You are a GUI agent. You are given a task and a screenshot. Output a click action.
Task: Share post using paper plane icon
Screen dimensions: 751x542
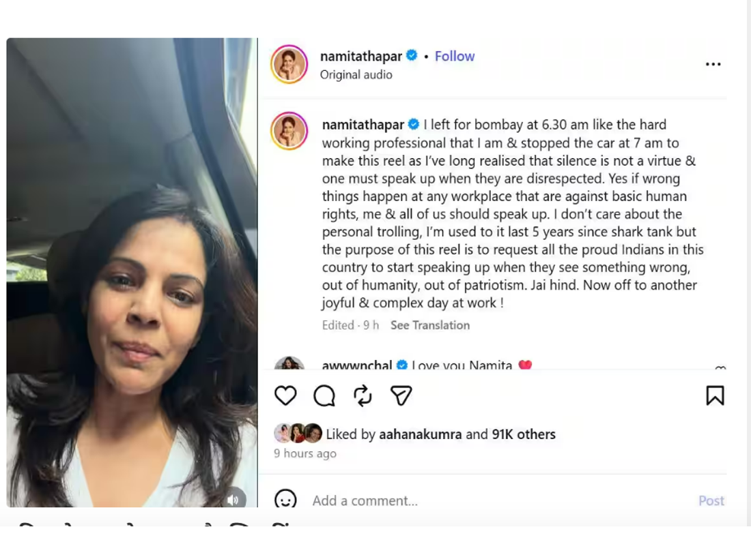(x=401, y=396)
